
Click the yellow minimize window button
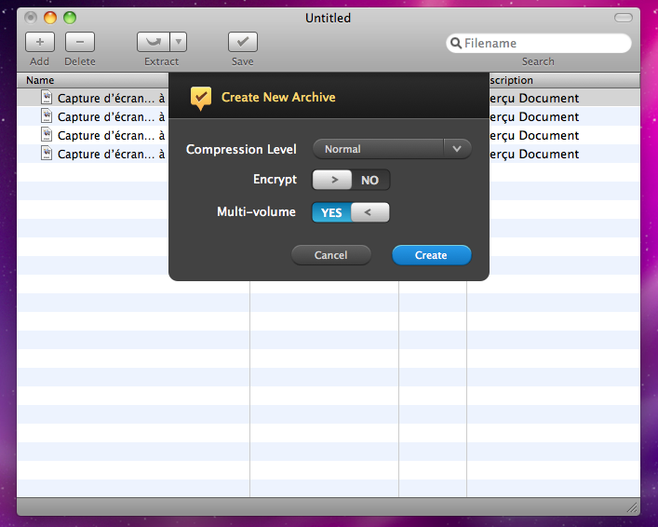pyautogui.click(x=50, y=18)
